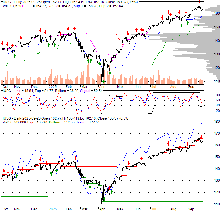Image resolution: width=221 pixels, height=211 pixels.
Task: Click 'Feb' on the upper chart time axis
Action: point(69,87)
